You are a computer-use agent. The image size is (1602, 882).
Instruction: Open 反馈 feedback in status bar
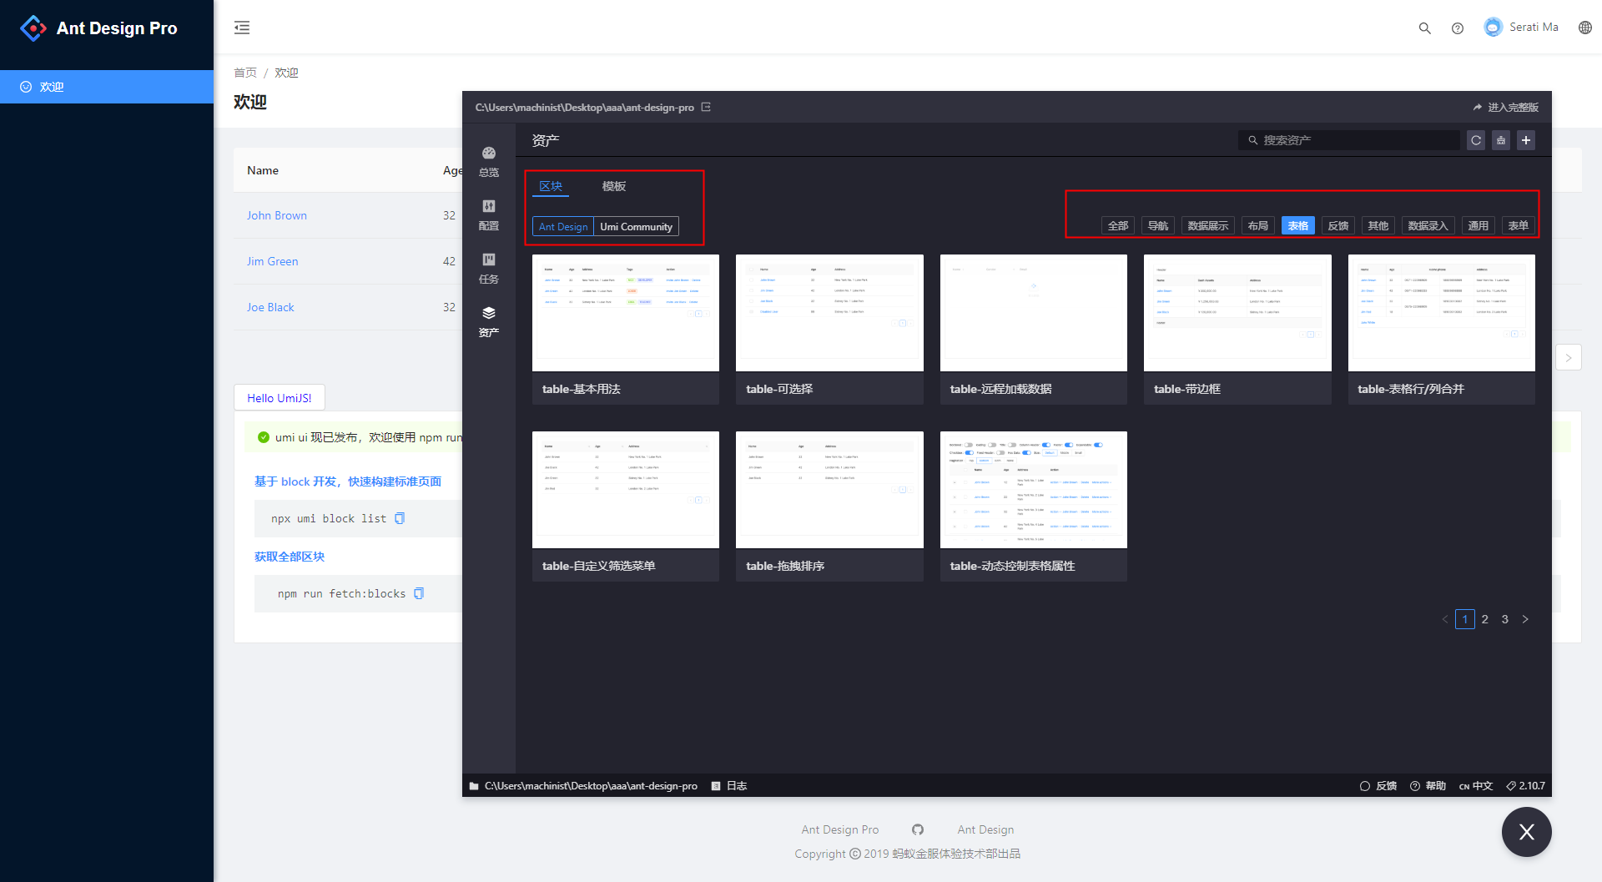point(1378,786)
